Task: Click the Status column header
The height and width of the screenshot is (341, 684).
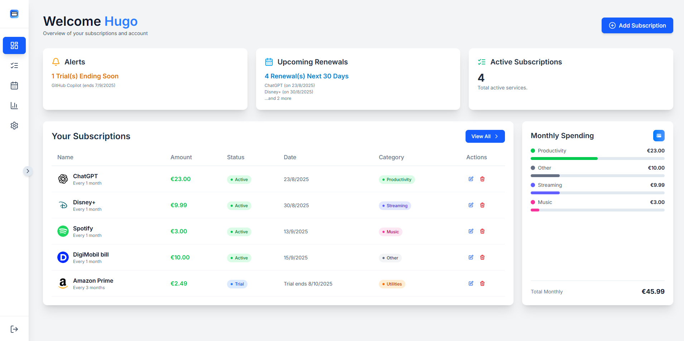Action: (x=236, y=157)
